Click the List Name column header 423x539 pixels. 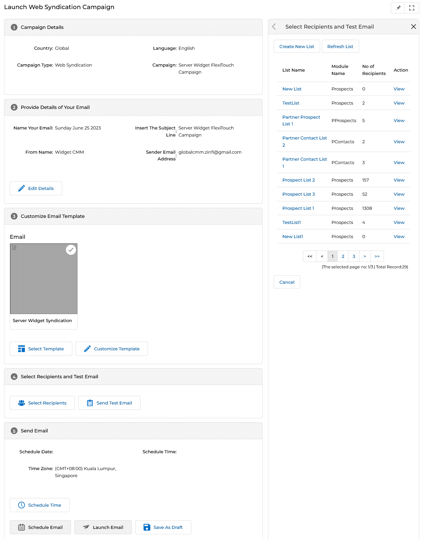tap(294, 70)
